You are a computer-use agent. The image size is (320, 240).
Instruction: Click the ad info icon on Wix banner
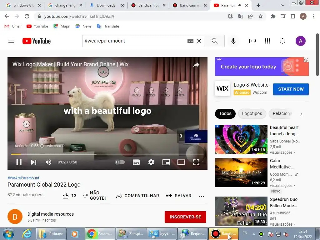point(306,60)
